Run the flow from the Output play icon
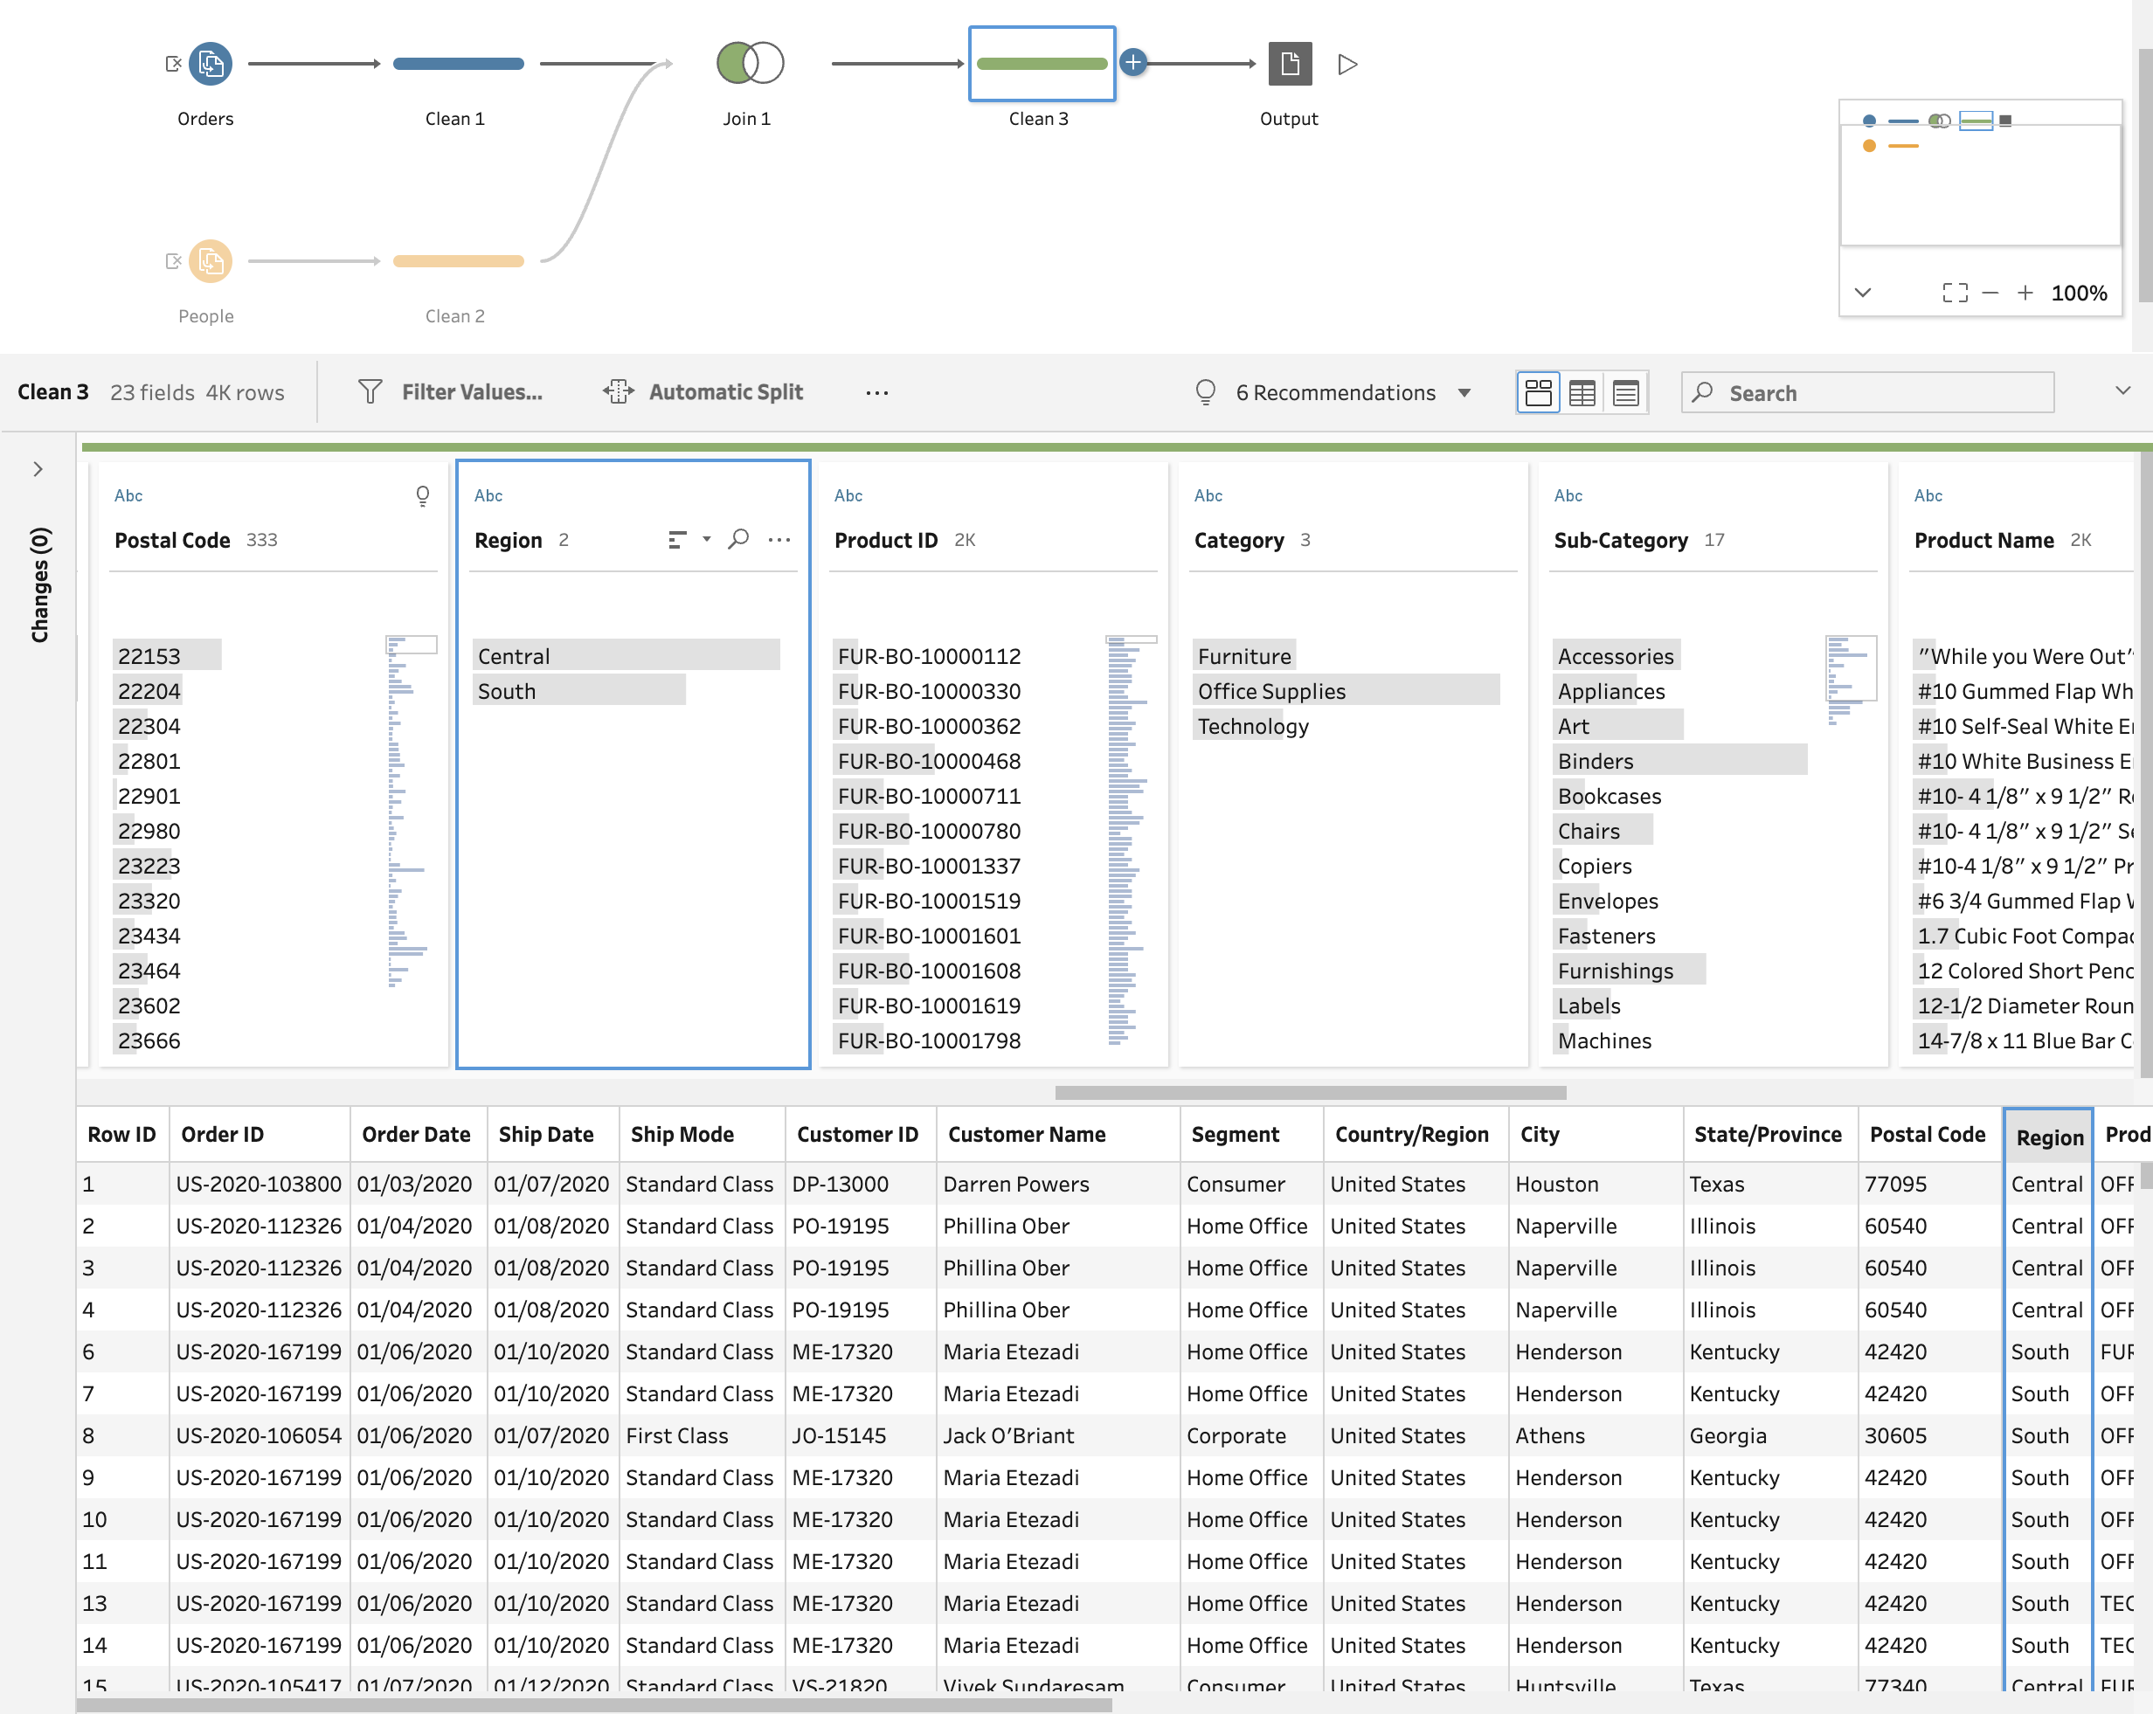 click(x=1347, y=64)
